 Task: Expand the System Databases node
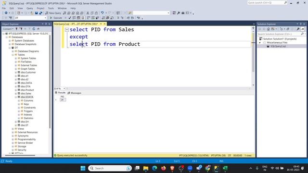pos(10,40)
